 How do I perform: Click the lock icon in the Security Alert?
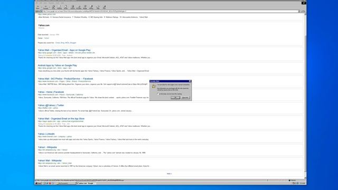click(x=154, y=86)
